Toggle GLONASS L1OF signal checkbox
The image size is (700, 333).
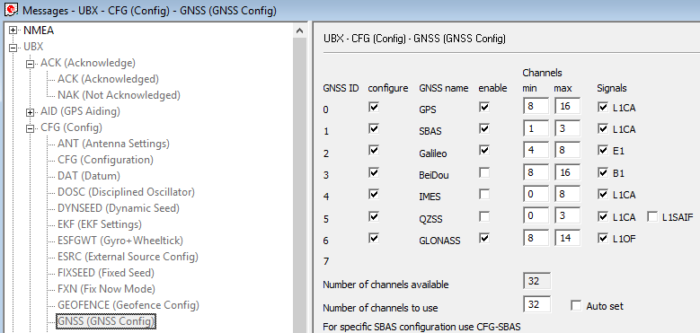click(603, 239)
